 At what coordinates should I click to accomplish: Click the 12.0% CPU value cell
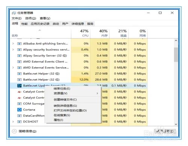click(81, 80)
